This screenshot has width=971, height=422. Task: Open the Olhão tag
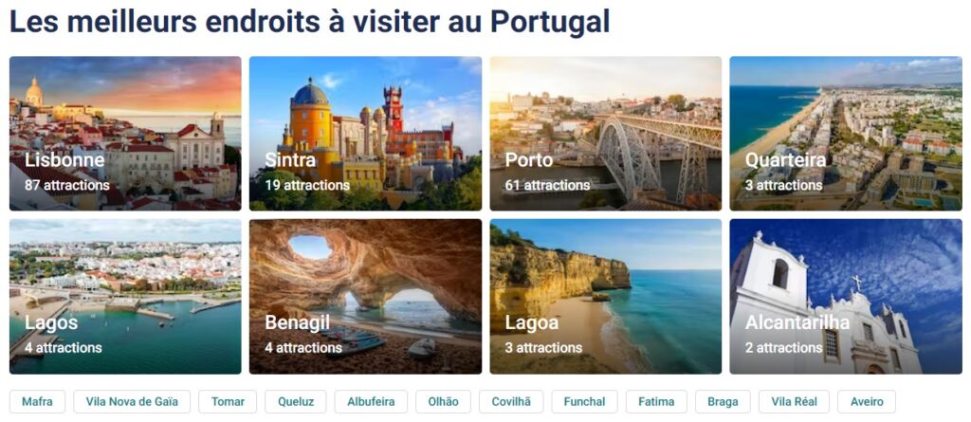point(444,401)
